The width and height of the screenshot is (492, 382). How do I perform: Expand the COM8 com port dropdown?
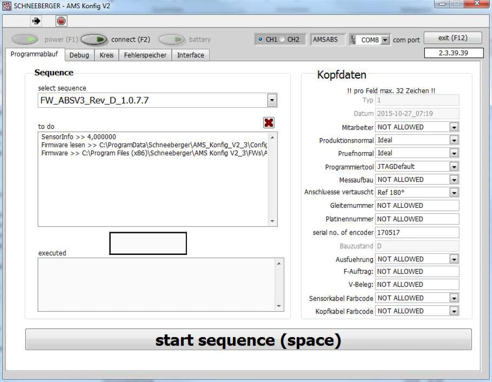[x=385, y=40]
